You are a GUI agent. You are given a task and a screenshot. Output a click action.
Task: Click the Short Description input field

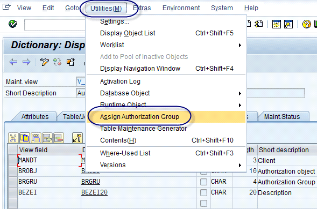click(x=191, y=93)
